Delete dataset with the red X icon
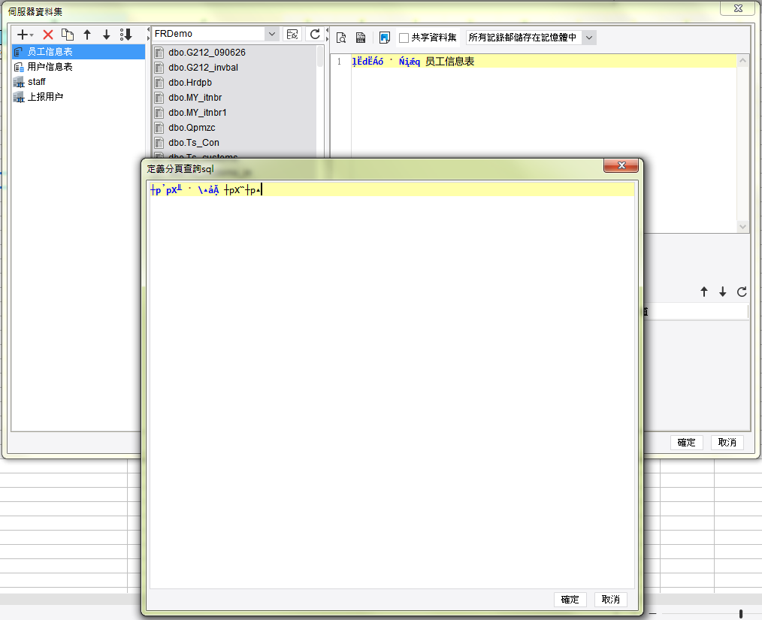The image size is (762, 620). [48, 35]
